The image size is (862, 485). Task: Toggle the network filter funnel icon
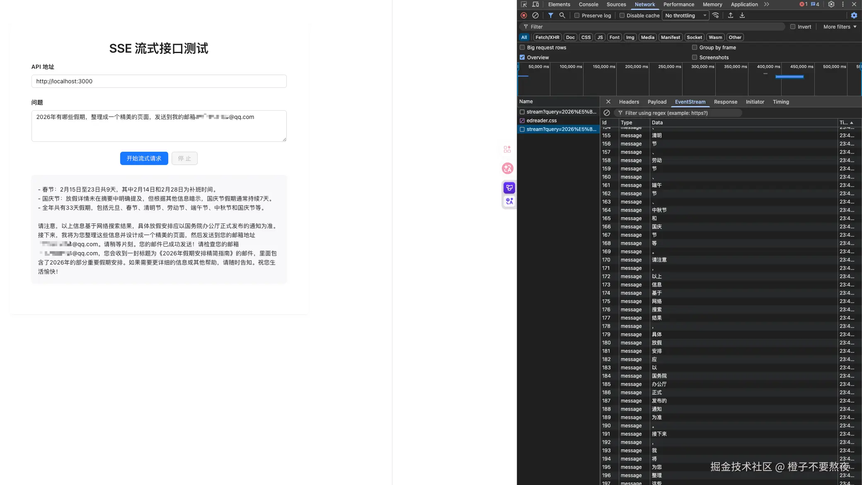click(x=550, y=15)
